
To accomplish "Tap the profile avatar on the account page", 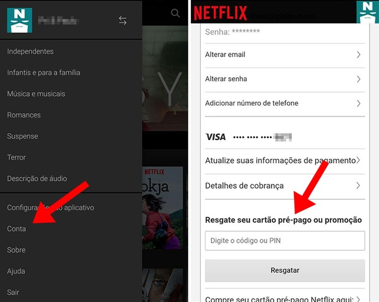I will pyautogui.click(x=367, y=12).
